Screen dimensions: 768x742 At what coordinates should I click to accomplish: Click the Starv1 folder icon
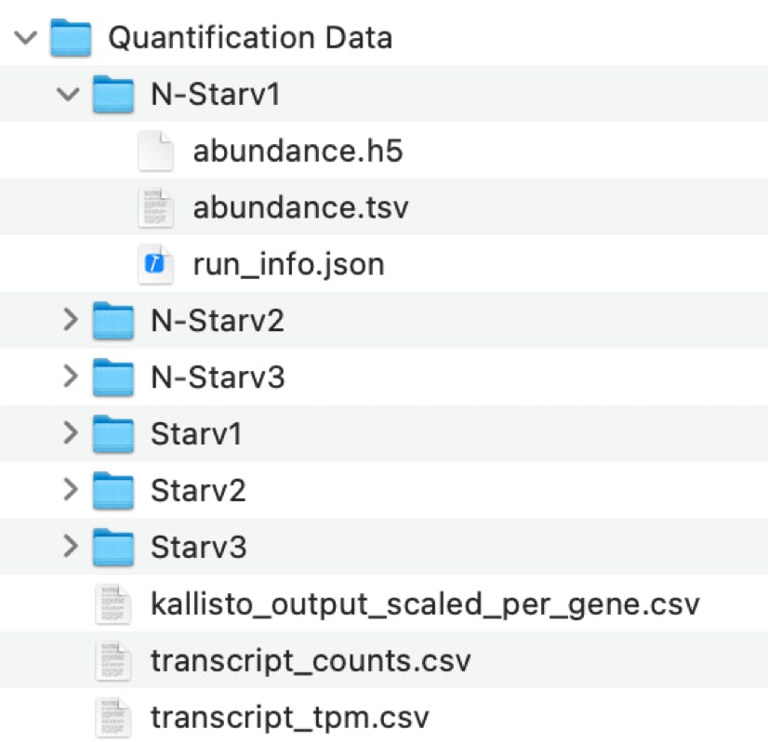point(115,433)
